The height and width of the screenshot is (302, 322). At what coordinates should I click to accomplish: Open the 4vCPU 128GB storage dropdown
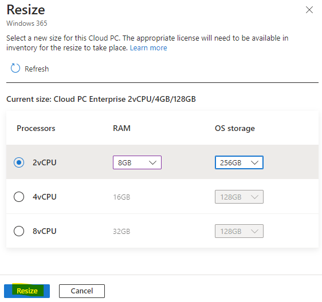click(x=239, y=197)
